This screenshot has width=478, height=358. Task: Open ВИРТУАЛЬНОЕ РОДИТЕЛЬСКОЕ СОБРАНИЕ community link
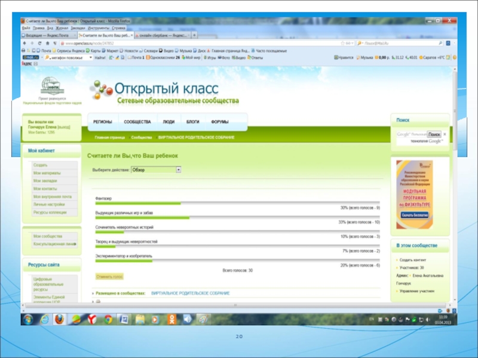(x=190, y=294)
